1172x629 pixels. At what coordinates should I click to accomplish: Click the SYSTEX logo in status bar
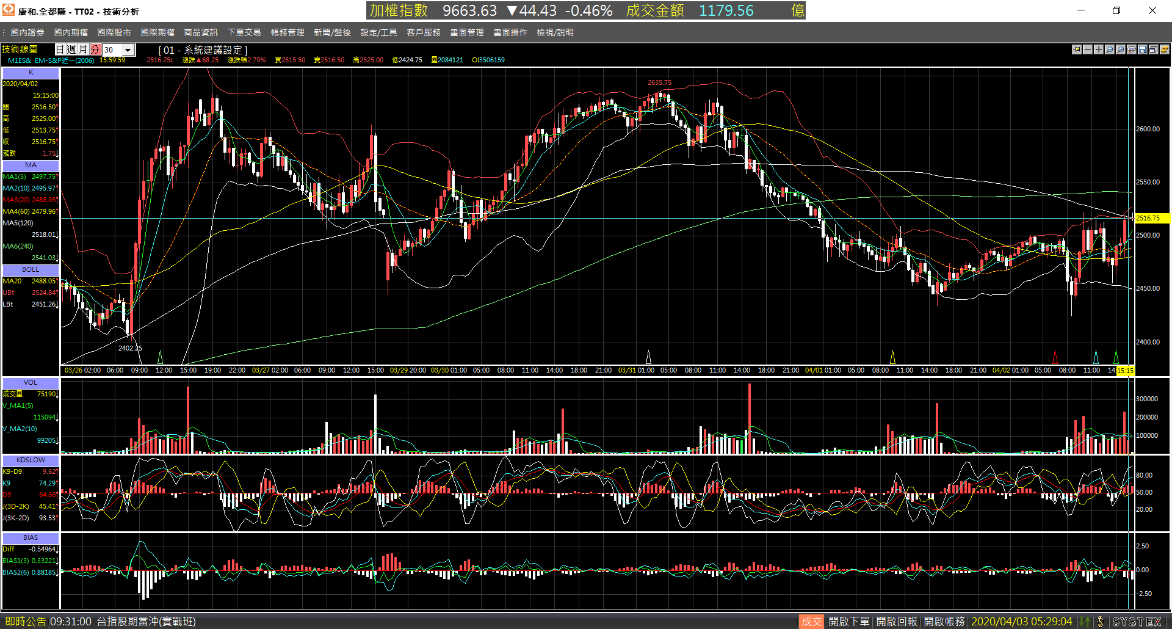[1137, 622]
